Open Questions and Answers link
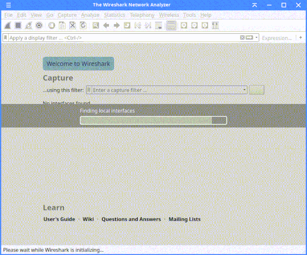The image size is (307, 255). [x=131, y=219]
